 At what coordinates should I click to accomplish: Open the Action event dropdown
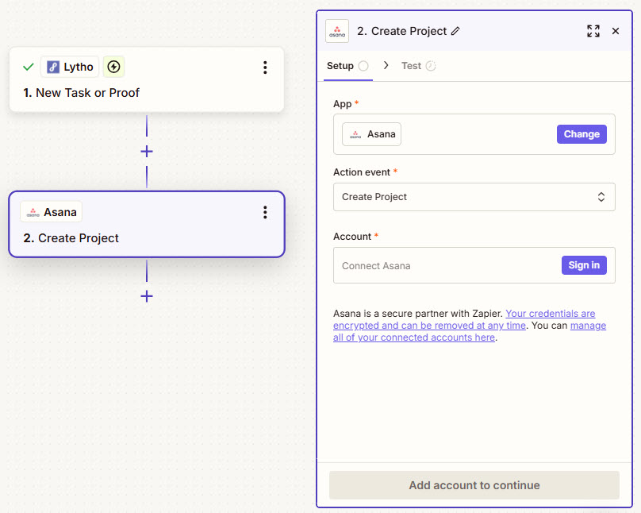[474, 197]
